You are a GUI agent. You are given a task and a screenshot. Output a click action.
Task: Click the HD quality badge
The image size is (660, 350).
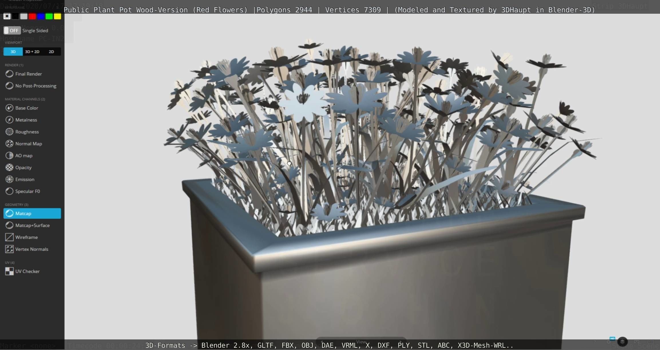pos(612,339)
